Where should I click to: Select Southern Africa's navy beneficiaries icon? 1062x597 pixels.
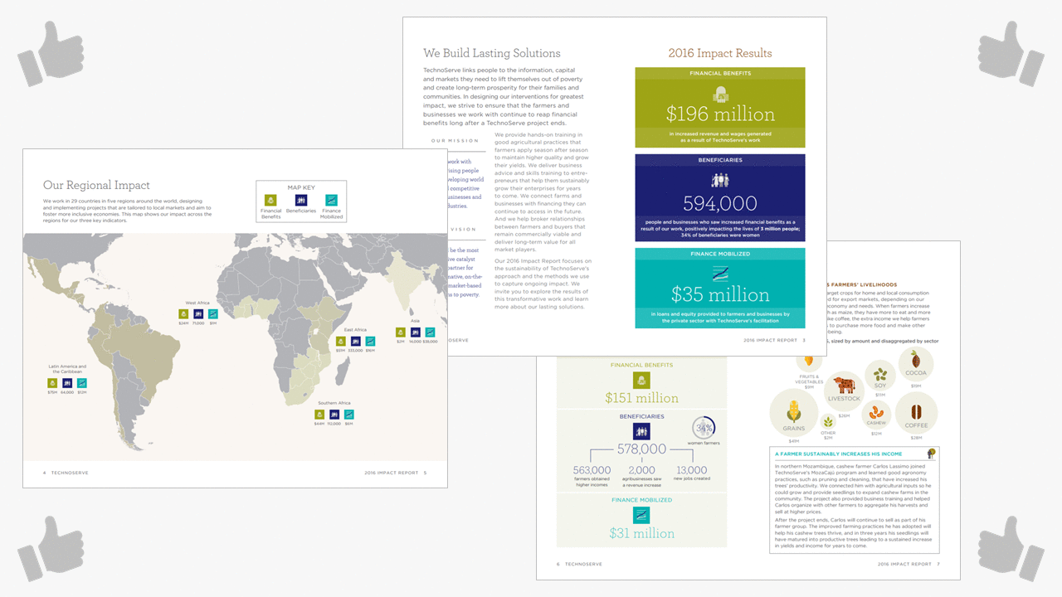334,414
